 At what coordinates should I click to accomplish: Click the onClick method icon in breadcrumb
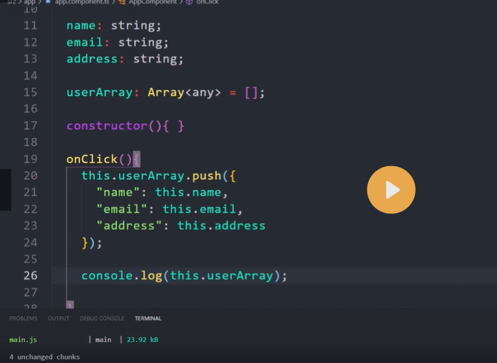coord(189,2)
